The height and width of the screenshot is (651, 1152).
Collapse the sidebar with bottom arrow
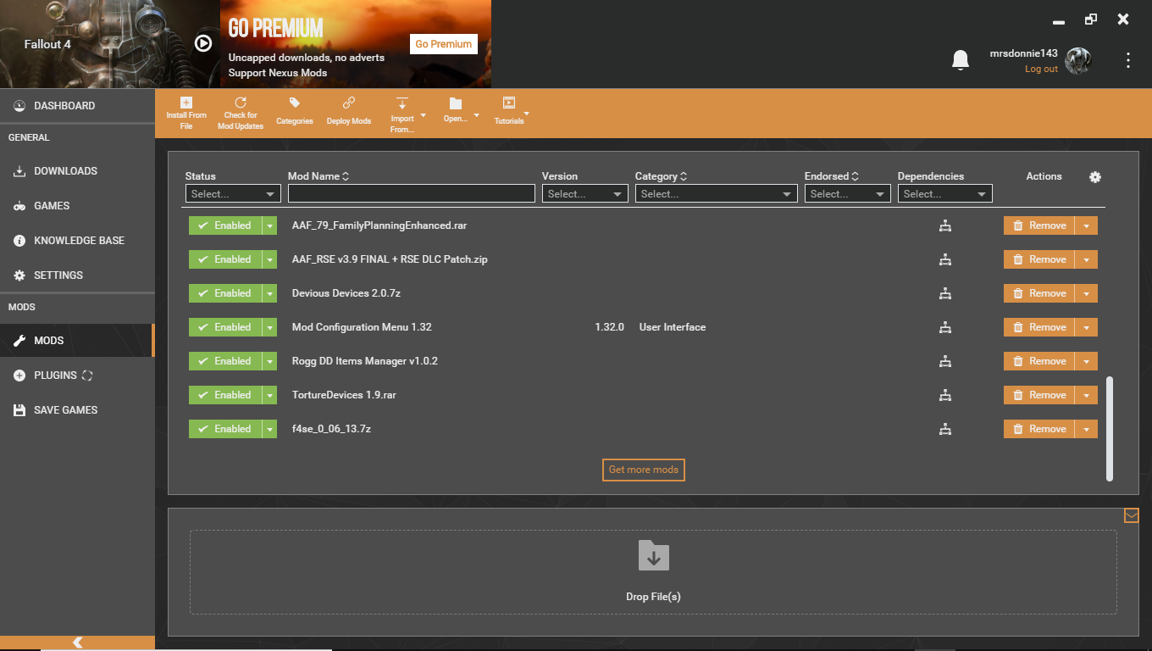click(78, 643)
